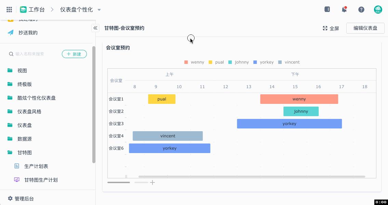Click the 数据源 folder icon

click(10, 139)
